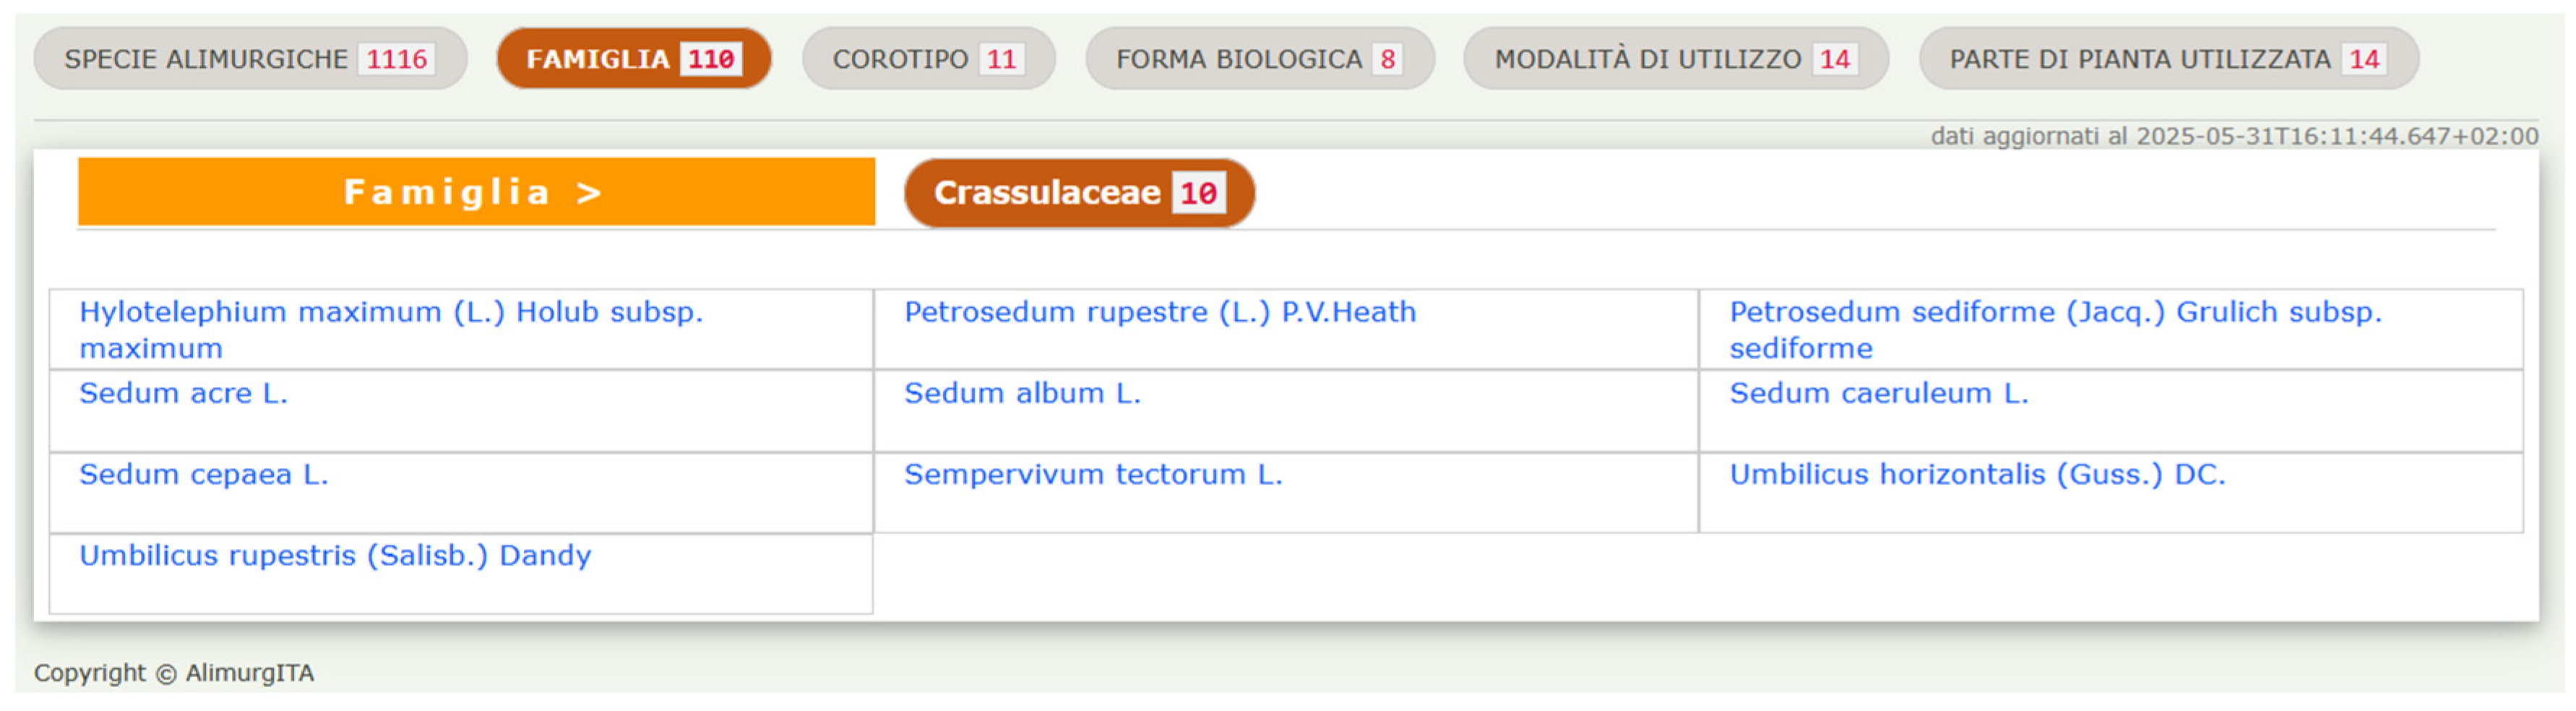Open Parte di Pianta Utilizzata tab
The image size is (2576, 711).
coord(2167,59)
